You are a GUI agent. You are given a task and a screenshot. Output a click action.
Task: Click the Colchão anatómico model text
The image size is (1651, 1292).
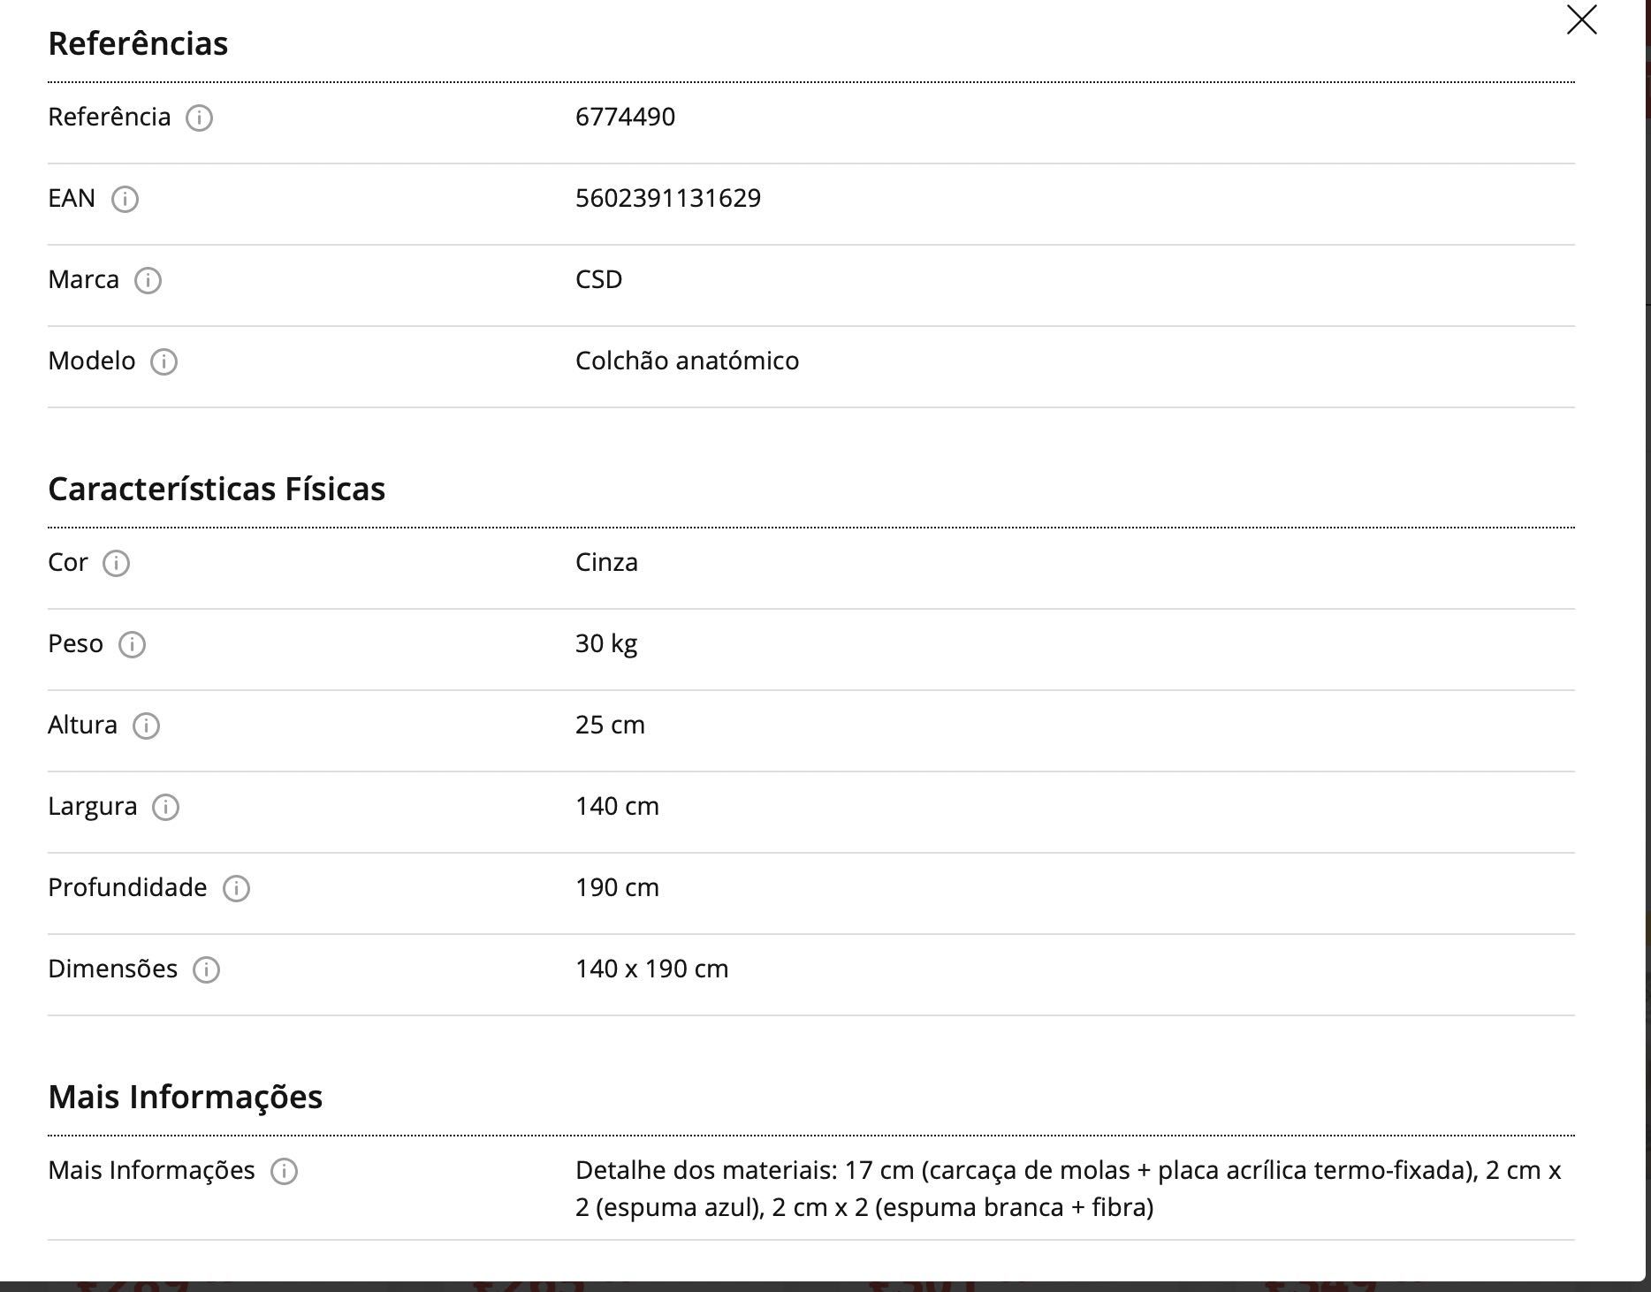click(687, 361)
